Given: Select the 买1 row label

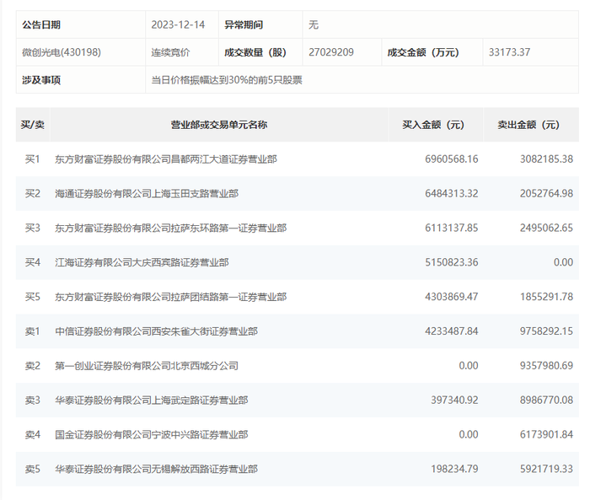Looking at the screenshot, I should click(x=32, y=159).
